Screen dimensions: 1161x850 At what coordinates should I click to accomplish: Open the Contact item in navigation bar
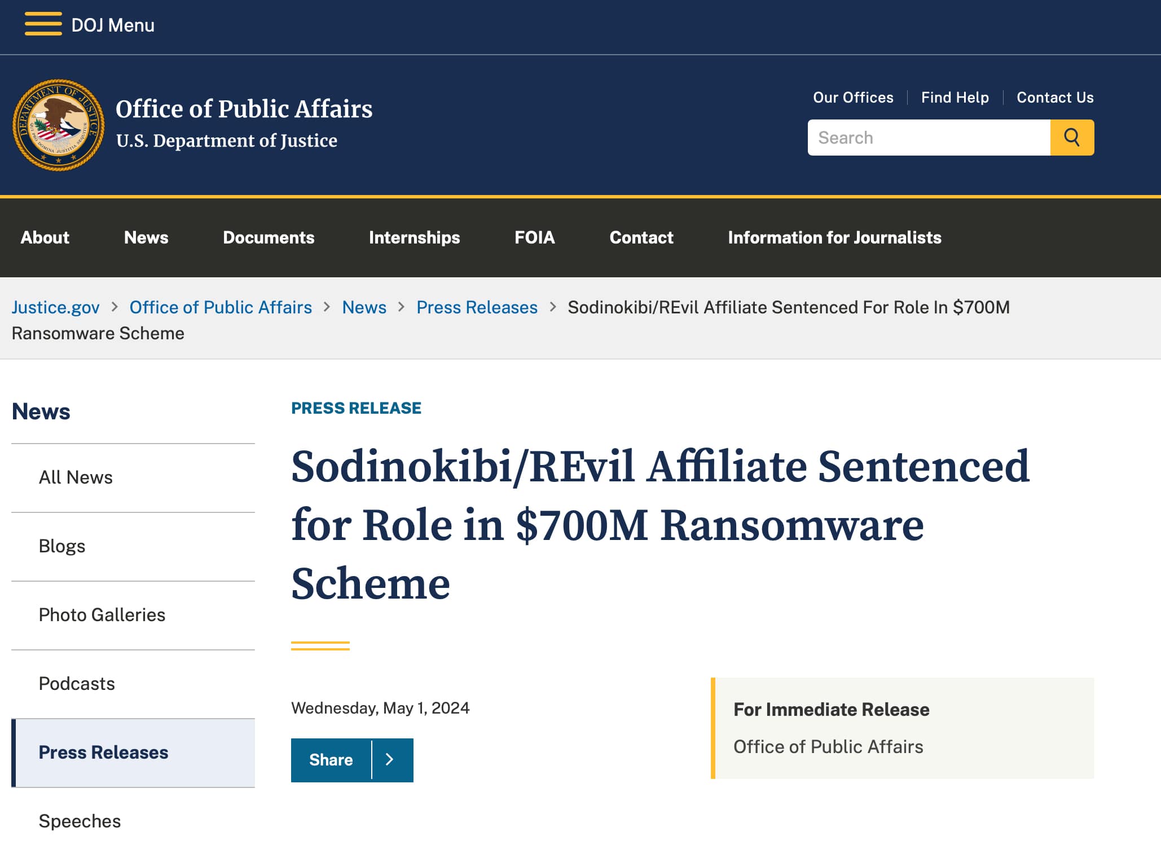[x=641, y=237]
